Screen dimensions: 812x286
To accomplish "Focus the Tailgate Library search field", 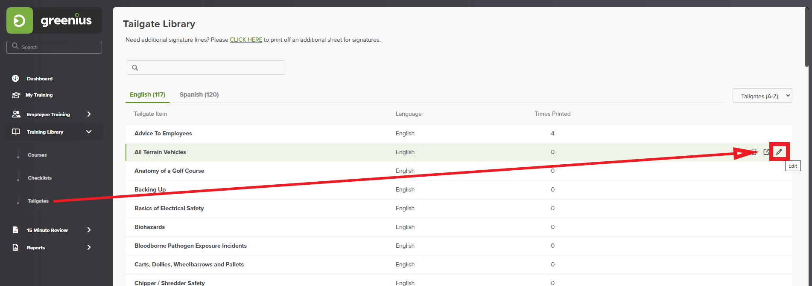I will click(x=206, y=68).
